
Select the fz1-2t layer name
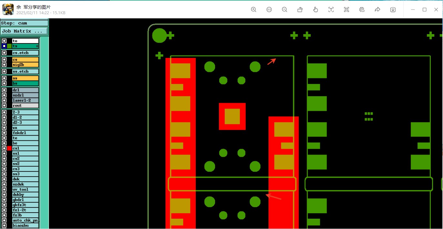pyautogui.click(x=25, y=210)
